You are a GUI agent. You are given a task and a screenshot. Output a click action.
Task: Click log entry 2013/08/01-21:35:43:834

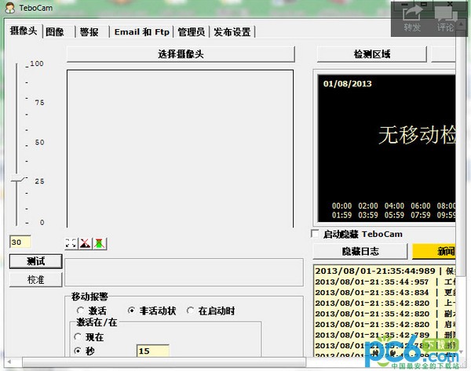click(x=385, y=293)
